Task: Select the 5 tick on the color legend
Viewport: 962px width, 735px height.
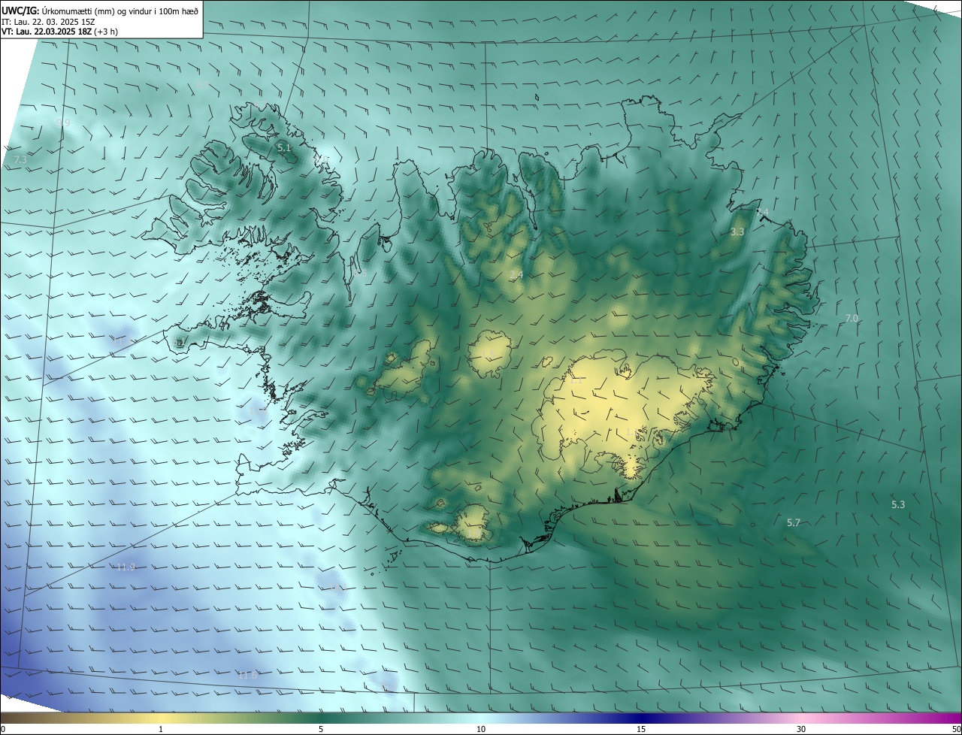Action: tap(321, 729)
